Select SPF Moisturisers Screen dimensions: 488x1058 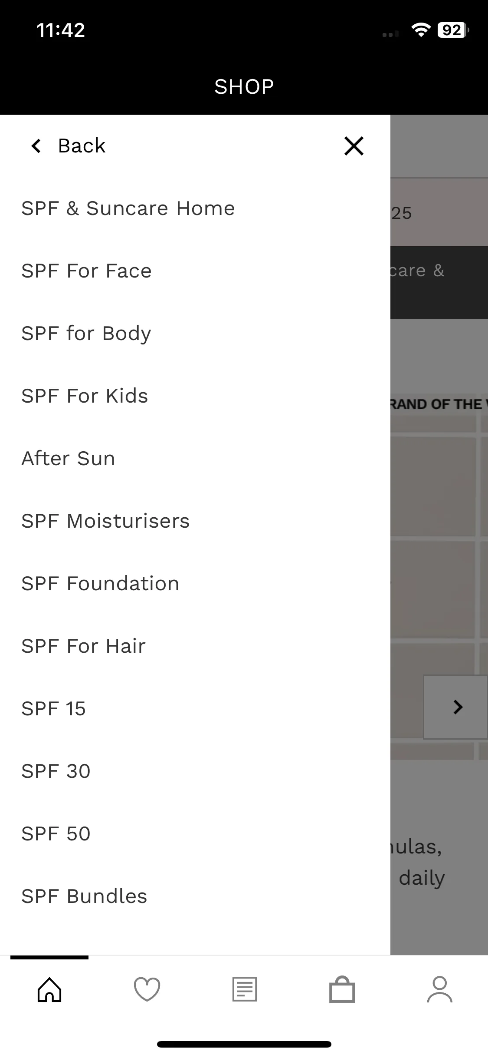click(105, 521)
